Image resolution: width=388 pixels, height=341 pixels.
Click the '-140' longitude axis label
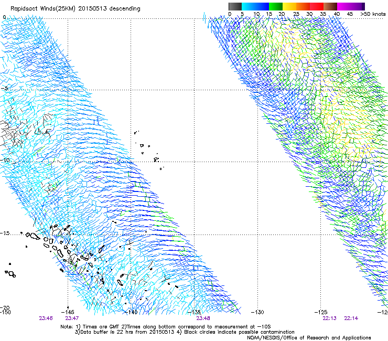131,312
